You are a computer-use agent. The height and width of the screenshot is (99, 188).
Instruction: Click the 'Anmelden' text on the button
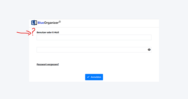[96, 77]
